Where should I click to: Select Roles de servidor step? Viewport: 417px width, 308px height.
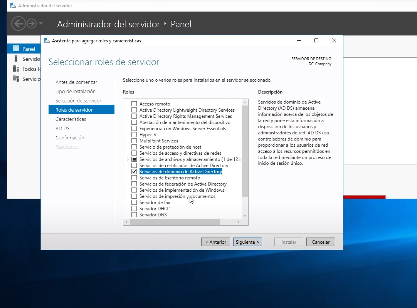pyautogui.click(x=81, y=110)
